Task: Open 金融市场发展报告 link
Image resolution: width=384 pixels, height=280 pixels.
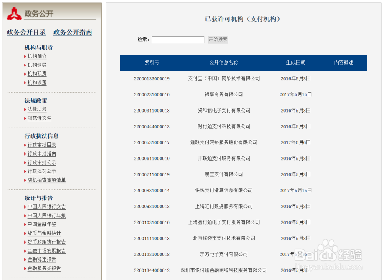Action: point(46,250)
